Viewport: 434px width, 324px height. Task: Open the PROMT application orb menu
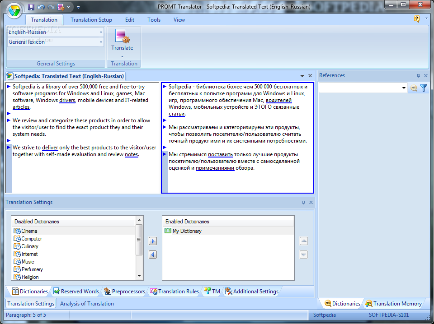(14, 11)
